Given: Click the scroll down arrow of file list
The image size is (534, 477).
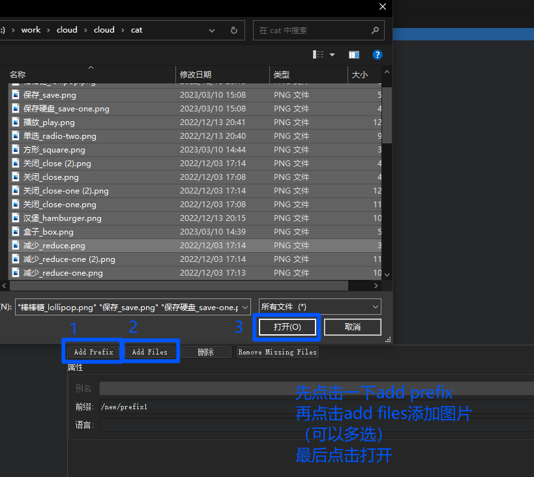Looking at the screenshot, I should [x=387, y=274].
